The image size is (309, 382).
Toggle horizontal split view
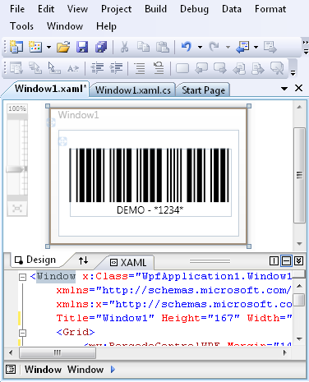point(286,260)
